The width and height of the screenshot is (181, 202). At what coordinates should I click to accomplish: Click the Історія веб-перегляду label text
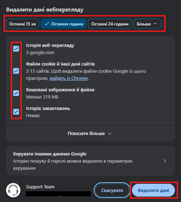click(x=50, y=45)
